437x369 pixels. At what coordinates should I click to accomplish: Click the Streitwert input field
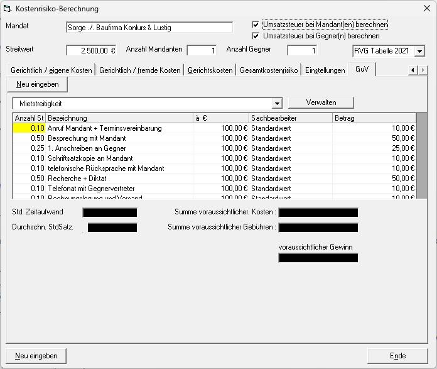91,50
